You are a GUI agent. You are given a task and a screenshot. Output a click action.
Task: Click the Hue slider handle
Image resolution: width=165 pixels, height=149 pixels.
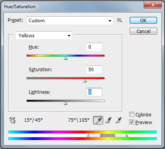(65, 58)
